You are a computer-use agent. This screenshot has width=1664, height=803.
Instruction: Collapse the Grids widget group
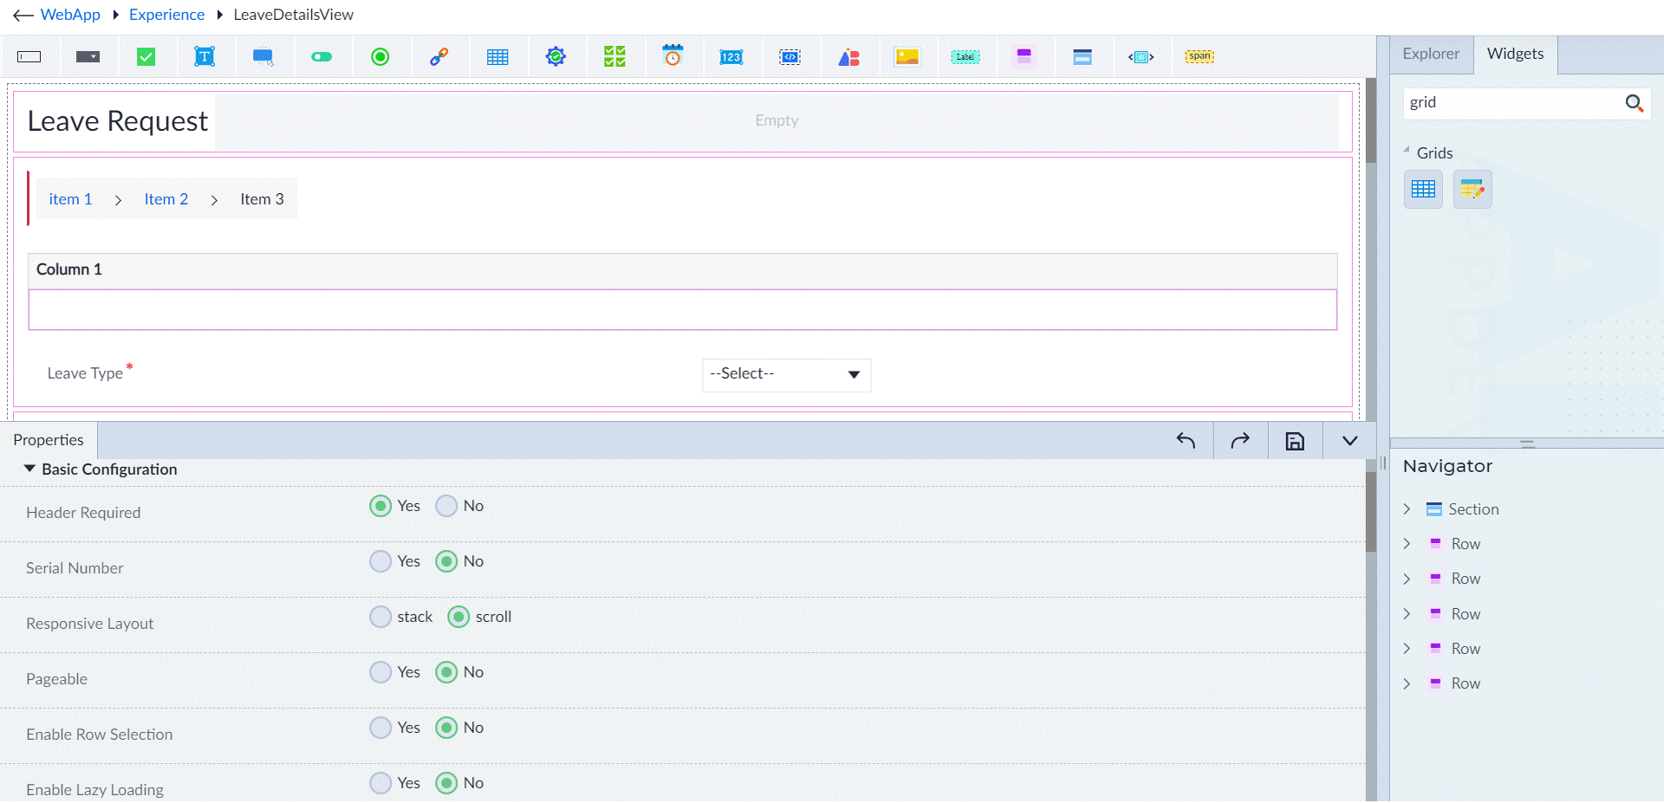pos(1407,150)
